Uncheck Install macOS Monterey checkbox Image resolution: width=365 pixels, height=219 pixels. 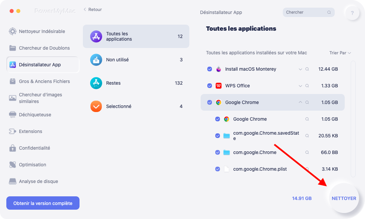[x=210, y=69]
